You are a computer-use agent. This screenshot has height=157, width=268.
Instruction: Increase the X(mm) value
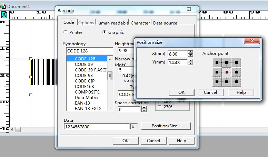pos(190,52)
